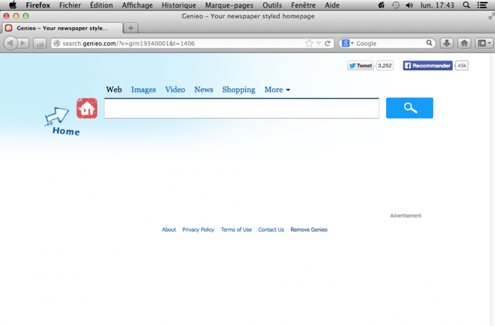Click the clock showing lun. 17:43
Image resolution: width=495 pixels, height=326 pixels.
tap(437, 6)
